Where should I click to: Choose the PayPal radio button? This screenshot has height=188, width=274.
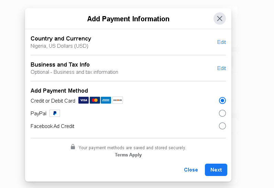(x=222, y=113)
